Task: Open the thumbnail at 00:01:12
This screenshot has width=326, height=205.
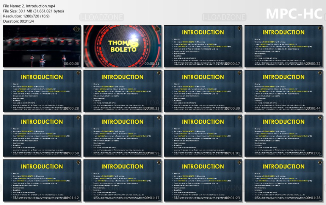Action: point(42,180)
